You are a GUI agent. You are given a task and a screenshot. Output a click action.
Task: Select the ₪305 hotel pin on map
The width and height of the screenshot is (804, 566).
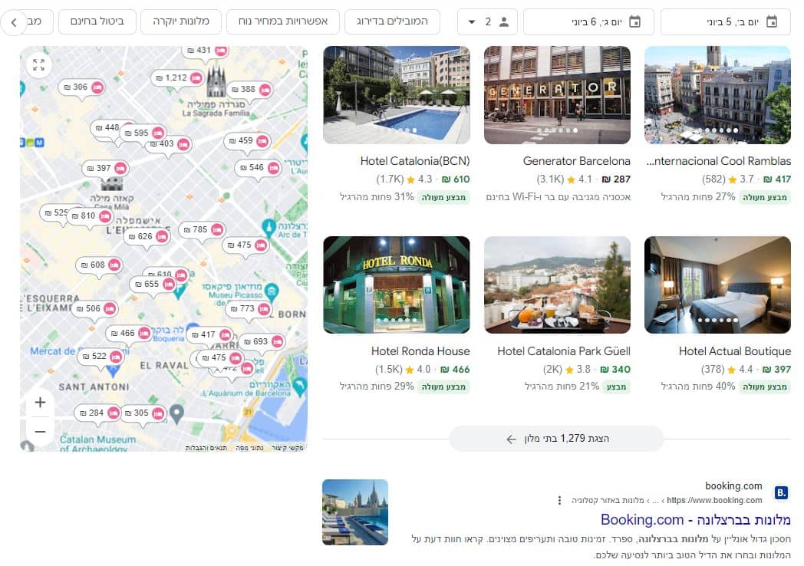click(x=143, y=413)
